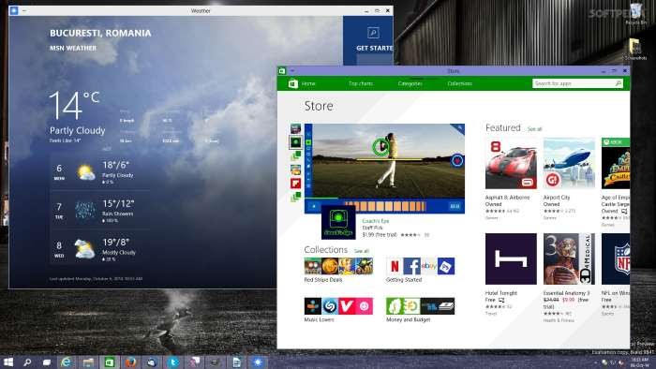Switch to the Weather taskbar icon
The image size is (656, 369).
tap(258, 362)
